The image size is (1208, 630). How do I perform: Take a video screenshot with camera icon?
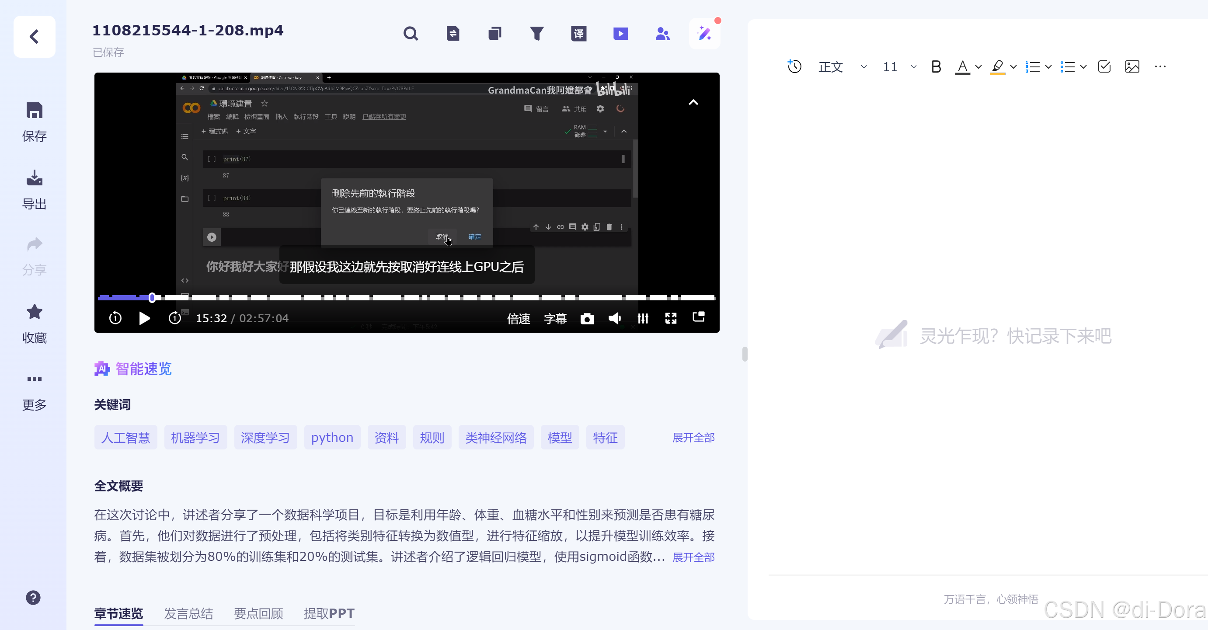coord(587,319)
